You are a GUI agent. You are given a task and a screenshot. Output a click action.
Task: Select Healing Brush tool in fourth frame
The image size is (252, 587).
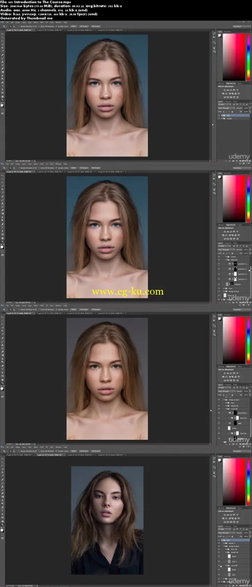pos(2,479)
